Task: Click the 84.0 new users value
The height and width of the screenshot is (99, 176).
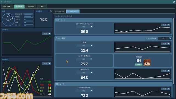Action: coord(84,78)
